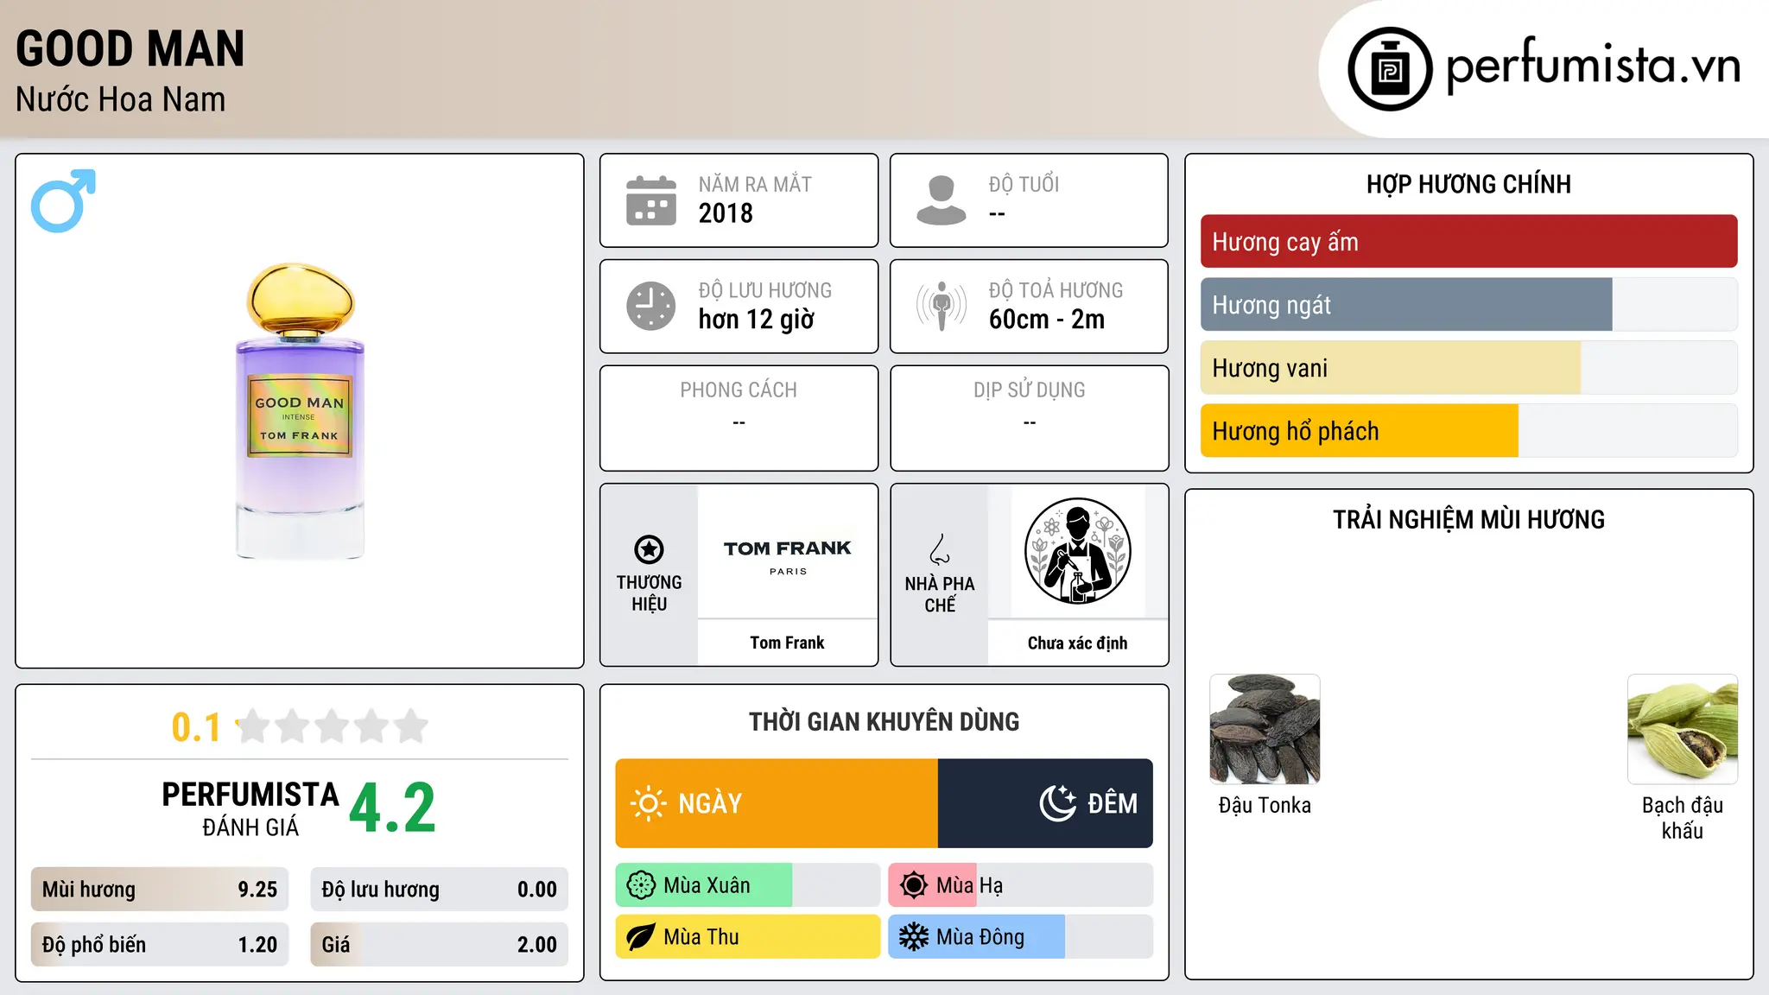Click the Mùa Thu season bar
Screen dimensions: 1769x995
(x=748, y=937)
